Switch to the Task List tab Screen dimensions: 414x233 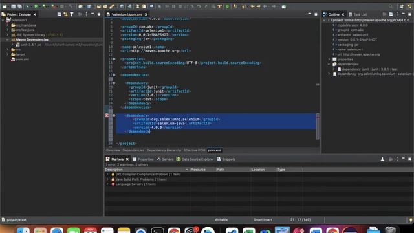pyautogui.click(x=358, y=14)
